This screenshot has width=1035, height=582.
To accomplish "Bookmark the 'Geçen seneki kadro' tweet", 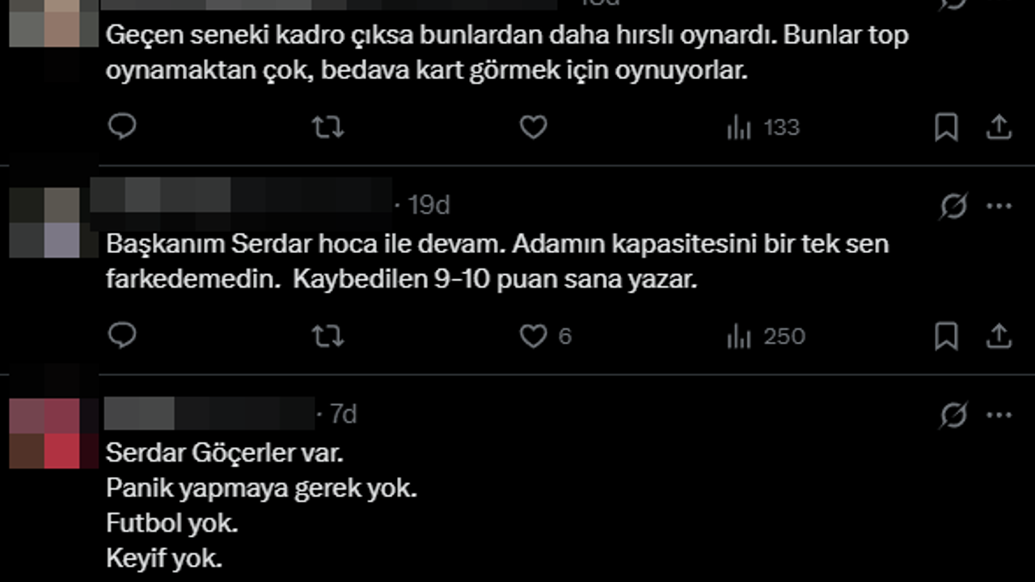I will [x=946, y=127].
